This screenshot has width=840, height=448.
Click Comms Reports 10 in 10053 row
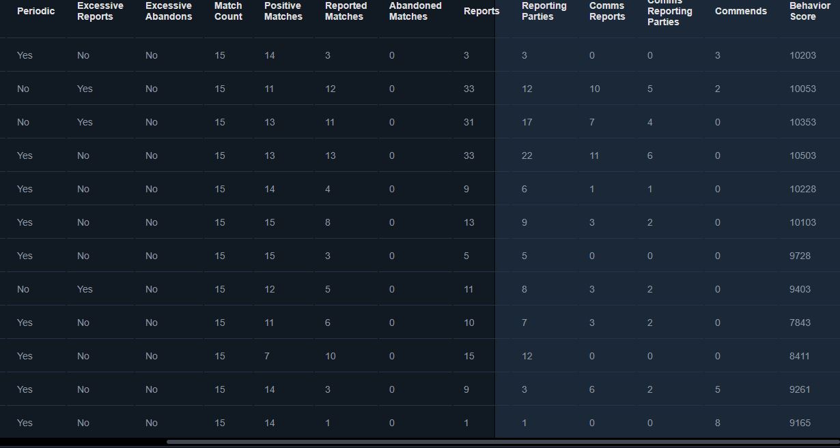pyautogui.click(x=594, y=89)
